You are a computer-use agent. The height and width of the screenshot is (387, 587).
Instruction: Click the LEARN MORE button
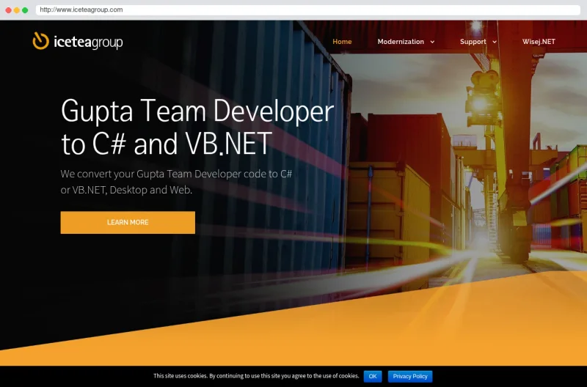[128, 223]
